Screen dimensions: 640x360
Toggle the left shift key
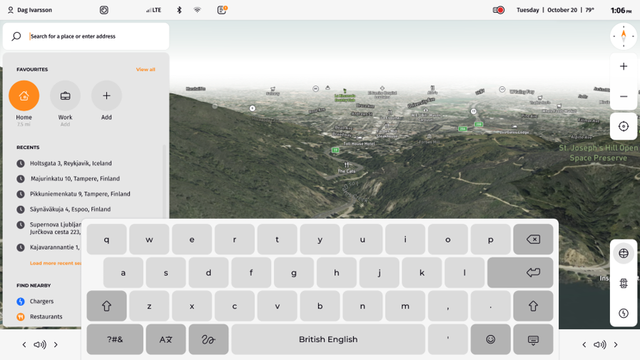pyautogui.click(x=106, y=306)
